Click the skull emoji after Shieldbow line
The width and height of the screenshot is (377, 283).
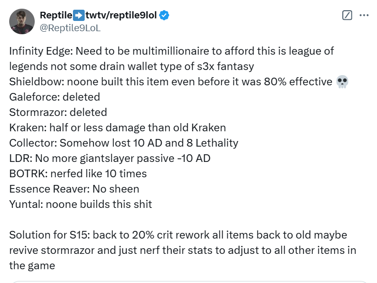click(x=342, y=82)
